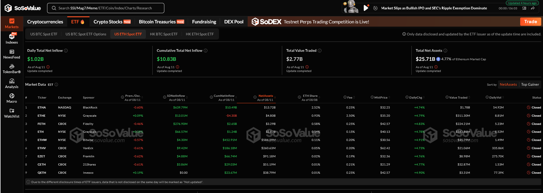
Task: Play the market news audio briefing
Action: [x=366, y=8]
